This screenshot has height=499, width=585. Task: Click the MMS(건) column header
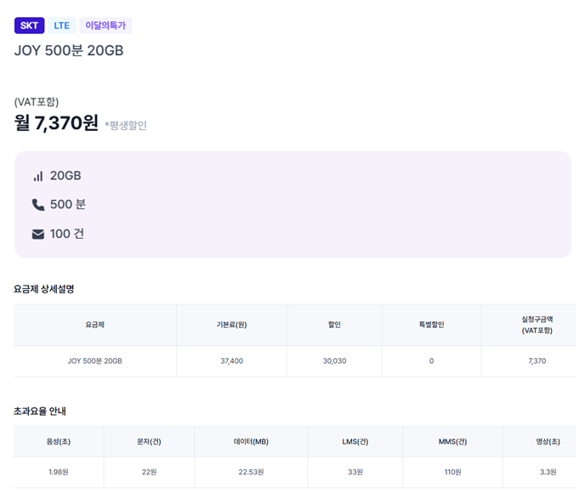click(453, 441)
